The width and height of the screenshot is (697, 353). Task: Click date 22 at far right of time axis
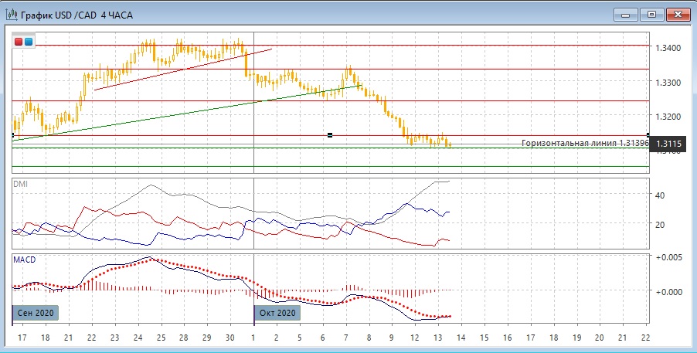[647, 338]
